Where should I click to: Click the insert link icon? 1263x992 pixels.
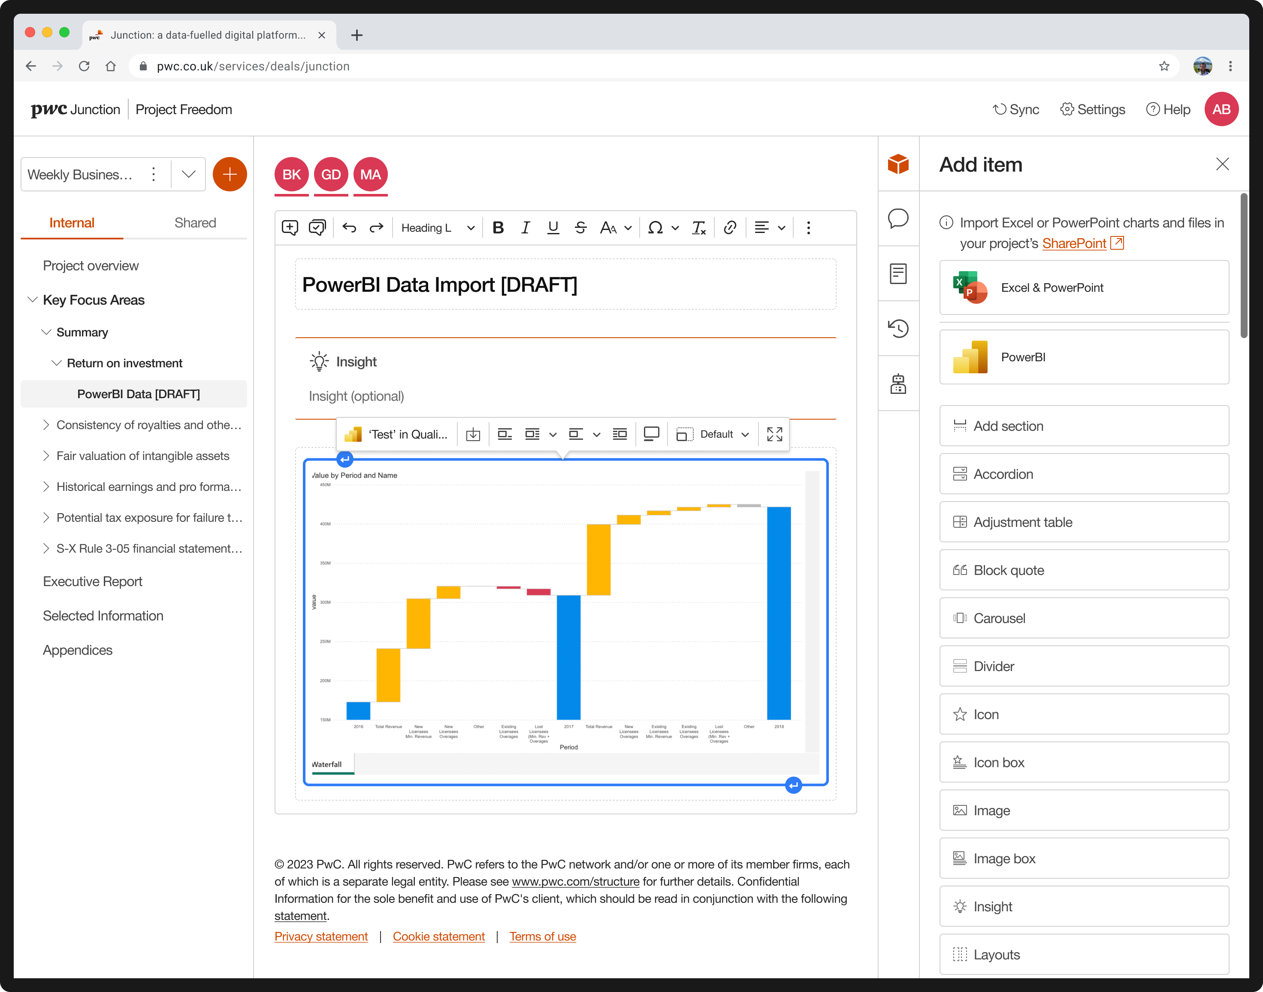click(x=730, y=228)
